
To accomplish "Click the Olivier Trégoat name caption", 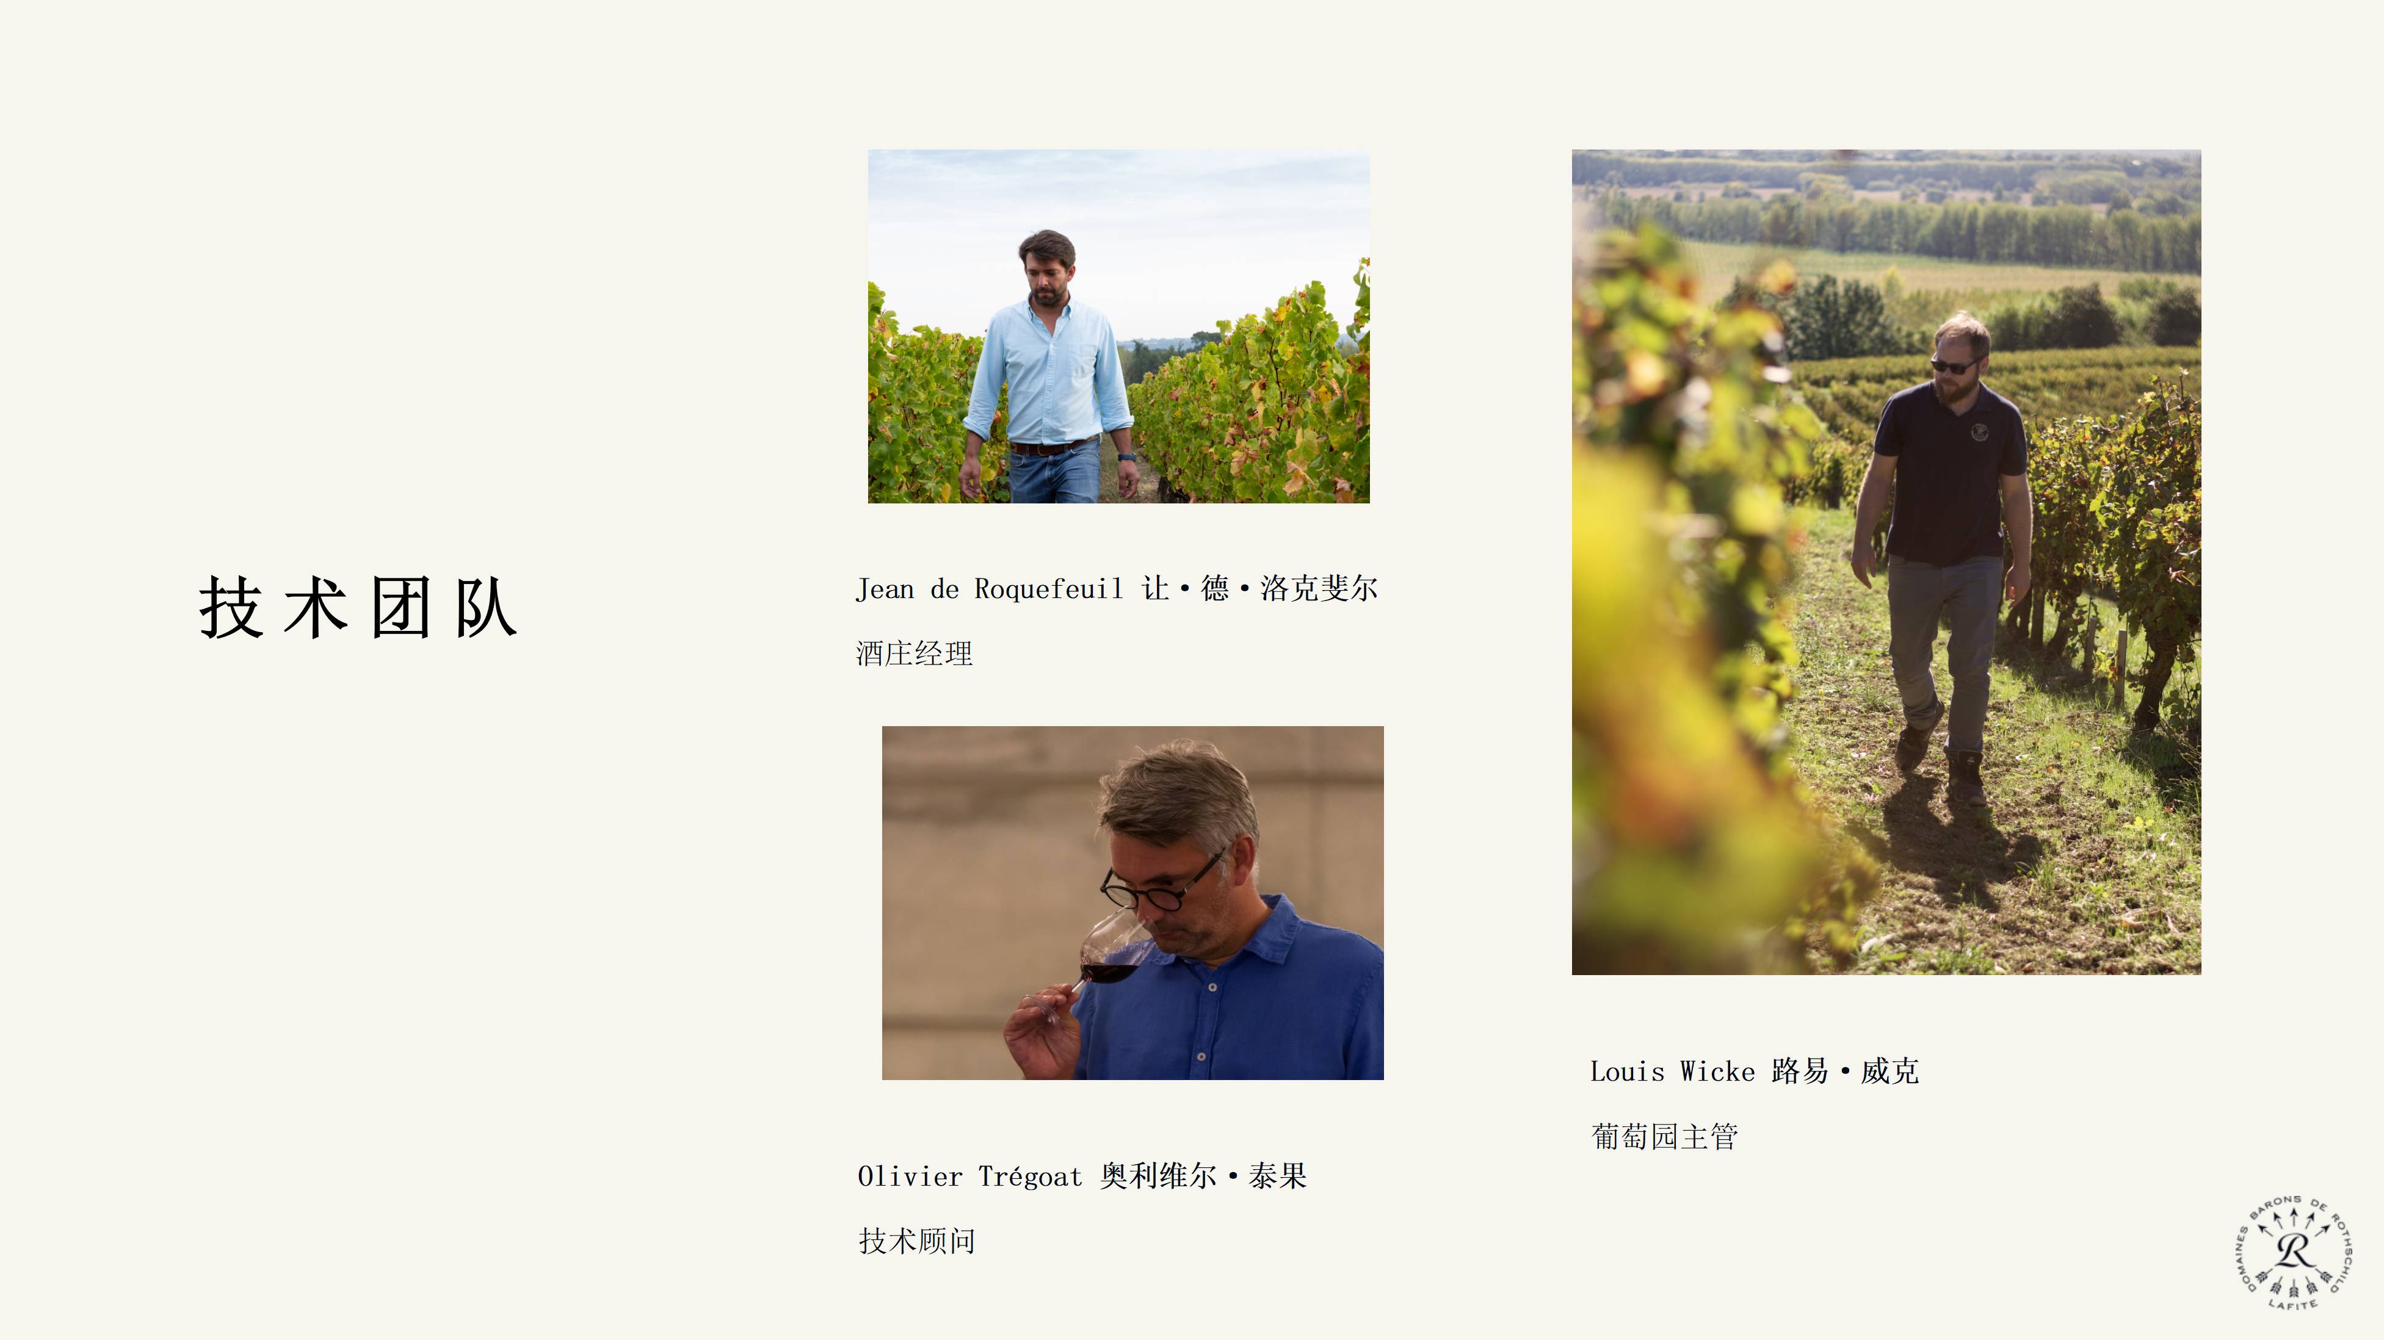I will (x=1082, y=1176).
